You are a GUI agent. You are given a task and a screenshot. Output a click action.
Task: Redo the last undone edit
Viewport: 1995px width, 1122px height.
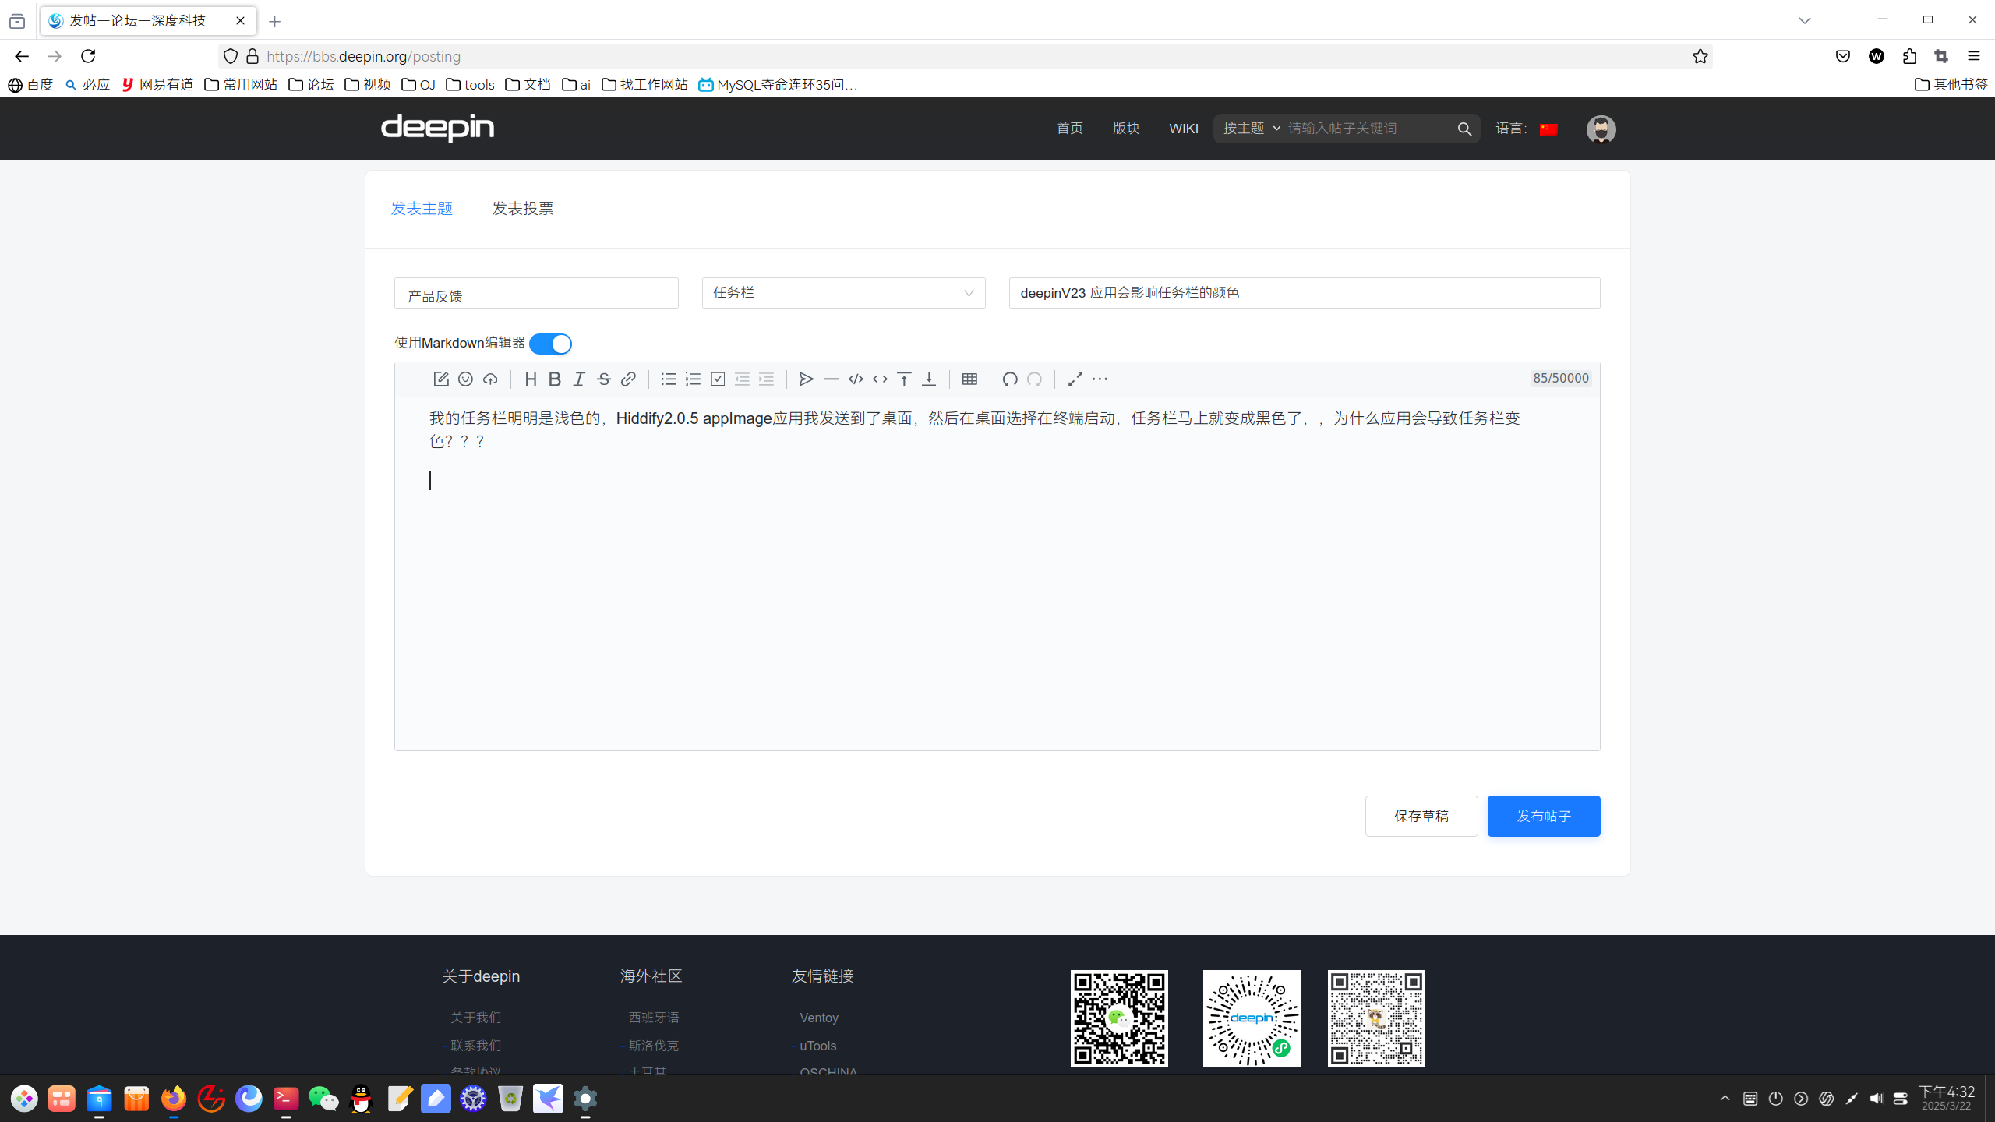[x=1035, y=379]
